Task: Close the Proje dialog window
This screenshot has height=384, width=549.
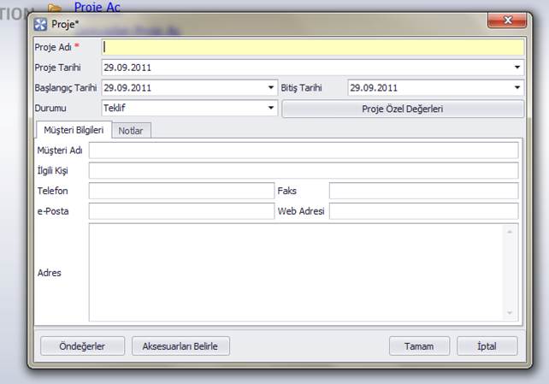Action: [508, 21]
